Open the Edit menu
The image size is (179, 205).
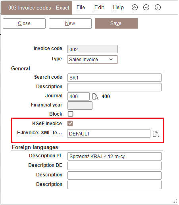(99, 8)
